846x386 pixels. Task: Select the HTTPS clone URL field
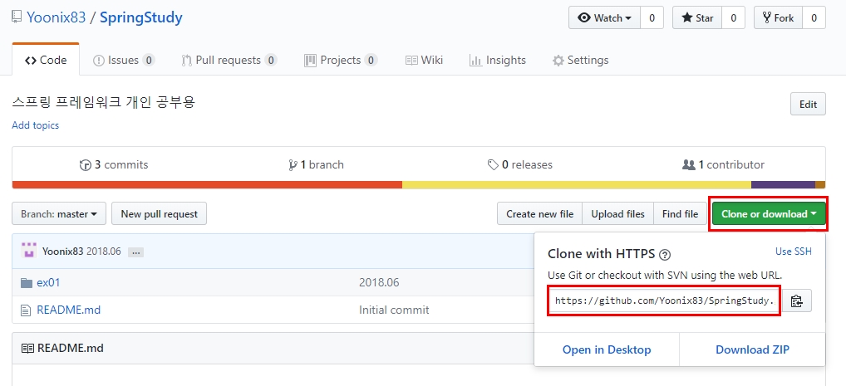coord(664,300)
